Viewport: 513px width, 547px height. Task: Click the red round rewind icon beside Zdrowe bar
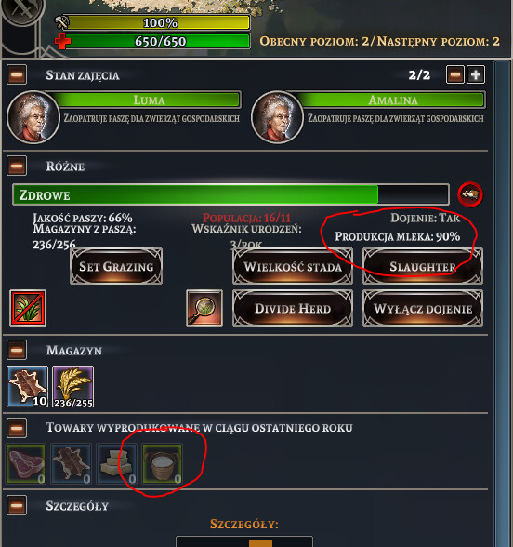(x=470, y=194)
